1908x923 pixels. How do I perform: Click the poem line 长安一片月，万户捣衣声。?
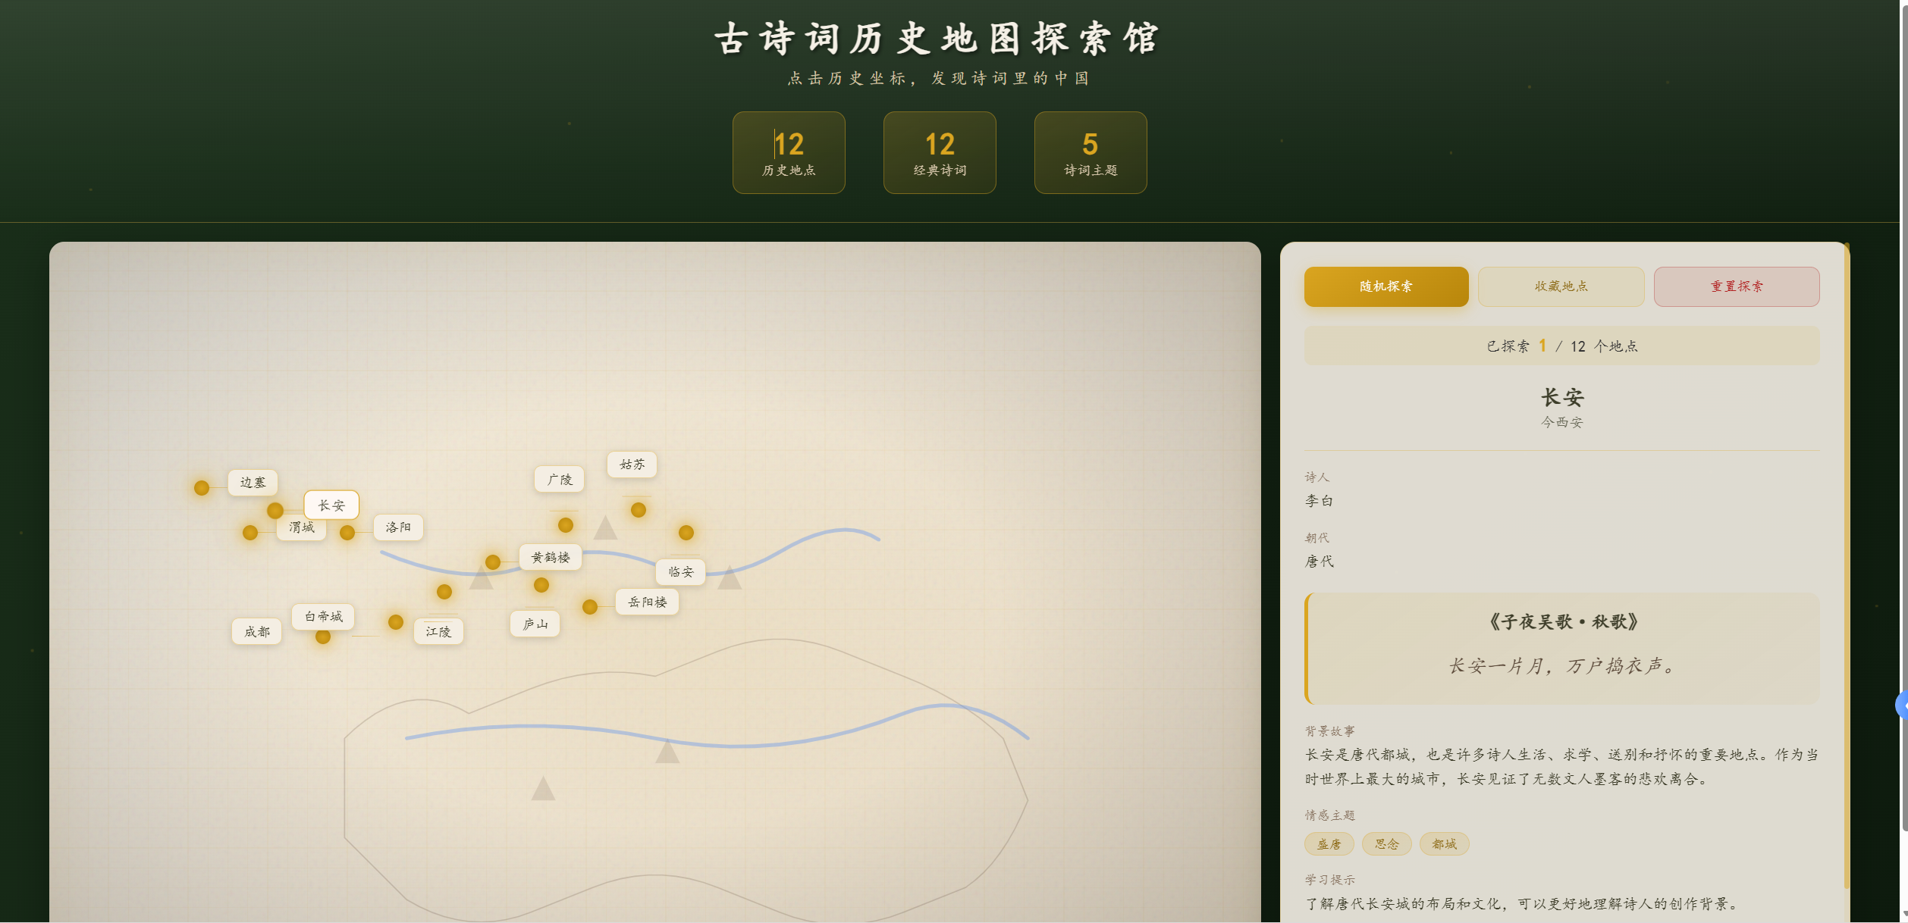pyautogui.click(x=1562, y=666)
